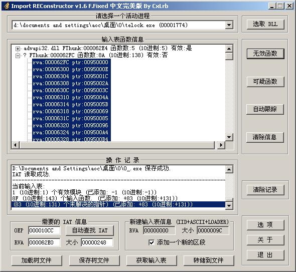
Task: Click the 保存树文件 button
Action: [x=94, y=260]
